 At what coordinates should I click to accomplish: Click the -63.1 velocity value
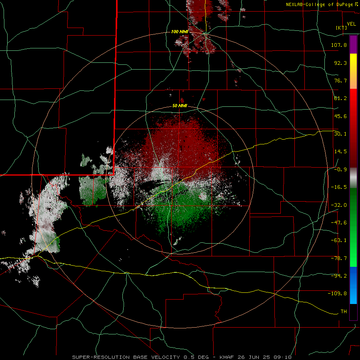339,240
